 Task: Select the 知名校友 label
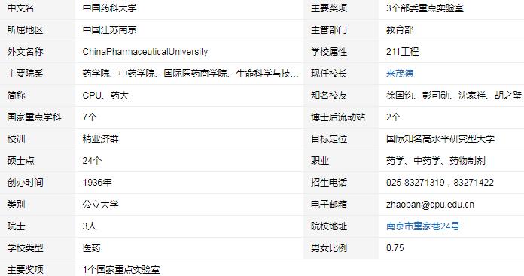[x=329, y=95]
